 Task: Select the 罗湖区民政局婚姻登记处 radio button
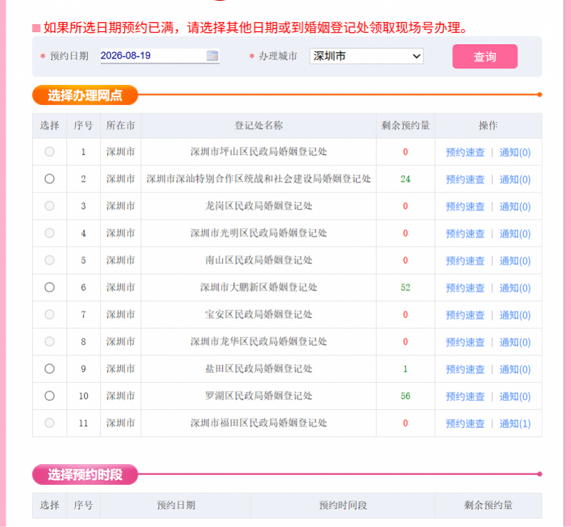pos(49,396)
